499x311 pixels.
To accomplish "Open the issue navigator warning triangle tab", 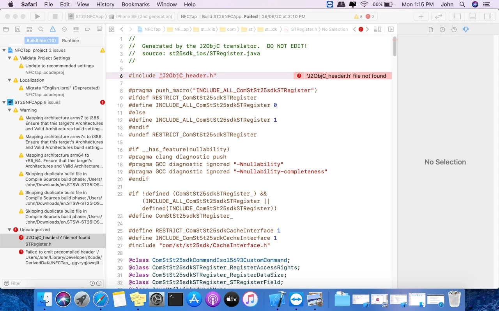I will click(53, 29).
